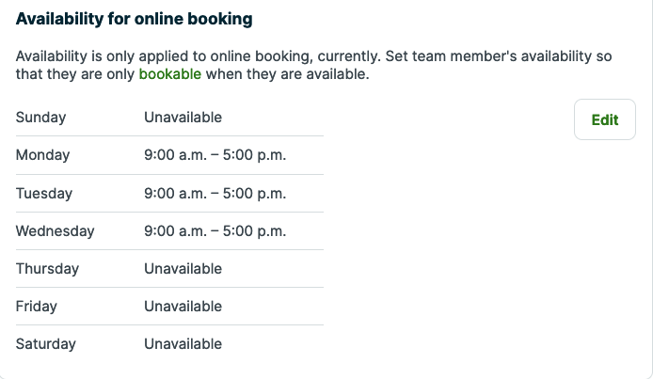Click Wednesday's 9:00 a.m. – 5:00 p.m. hours
The image size is (653, 379).
(x=215, y=230)
